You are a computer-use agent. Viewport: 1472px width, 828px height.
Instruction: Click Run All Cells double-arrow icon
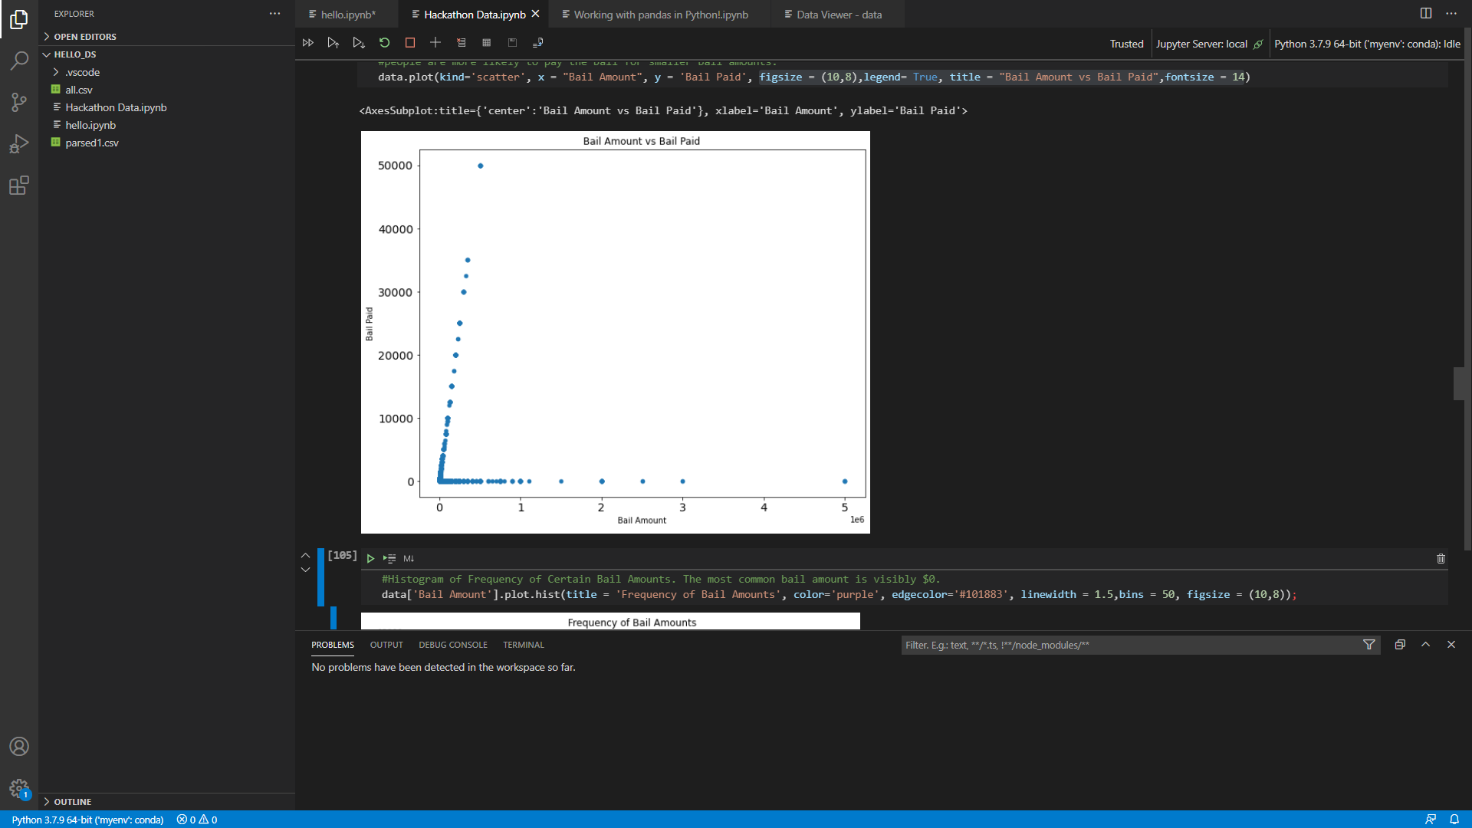click(x=307, y=43)
